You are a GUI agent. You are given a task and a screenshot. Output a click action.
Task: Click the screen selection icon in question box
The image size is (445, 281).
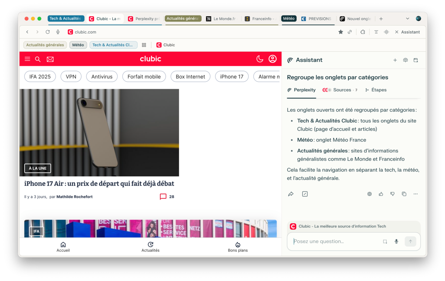[x=385, y=241]
